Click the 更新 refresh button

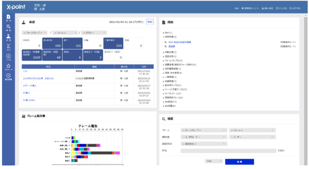tap(150, 22)
